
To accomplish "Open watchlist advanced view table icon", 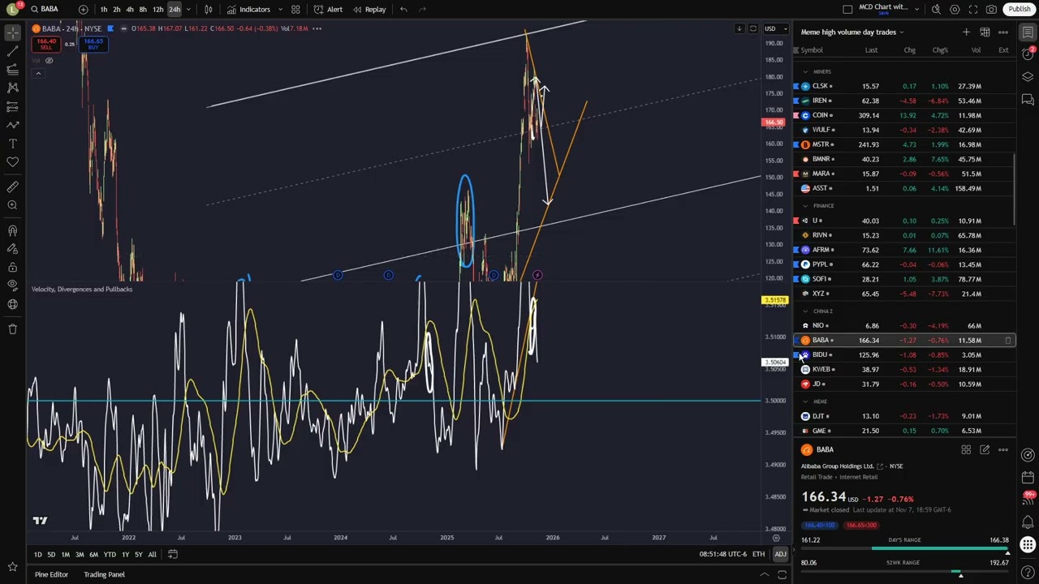I will (x=985, y=32).
